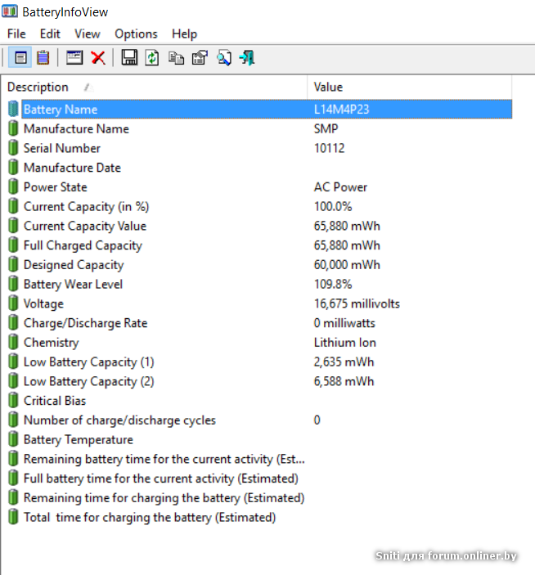
Task: Exit via the door arrow toolbar icon
Action: click(247, 57)
